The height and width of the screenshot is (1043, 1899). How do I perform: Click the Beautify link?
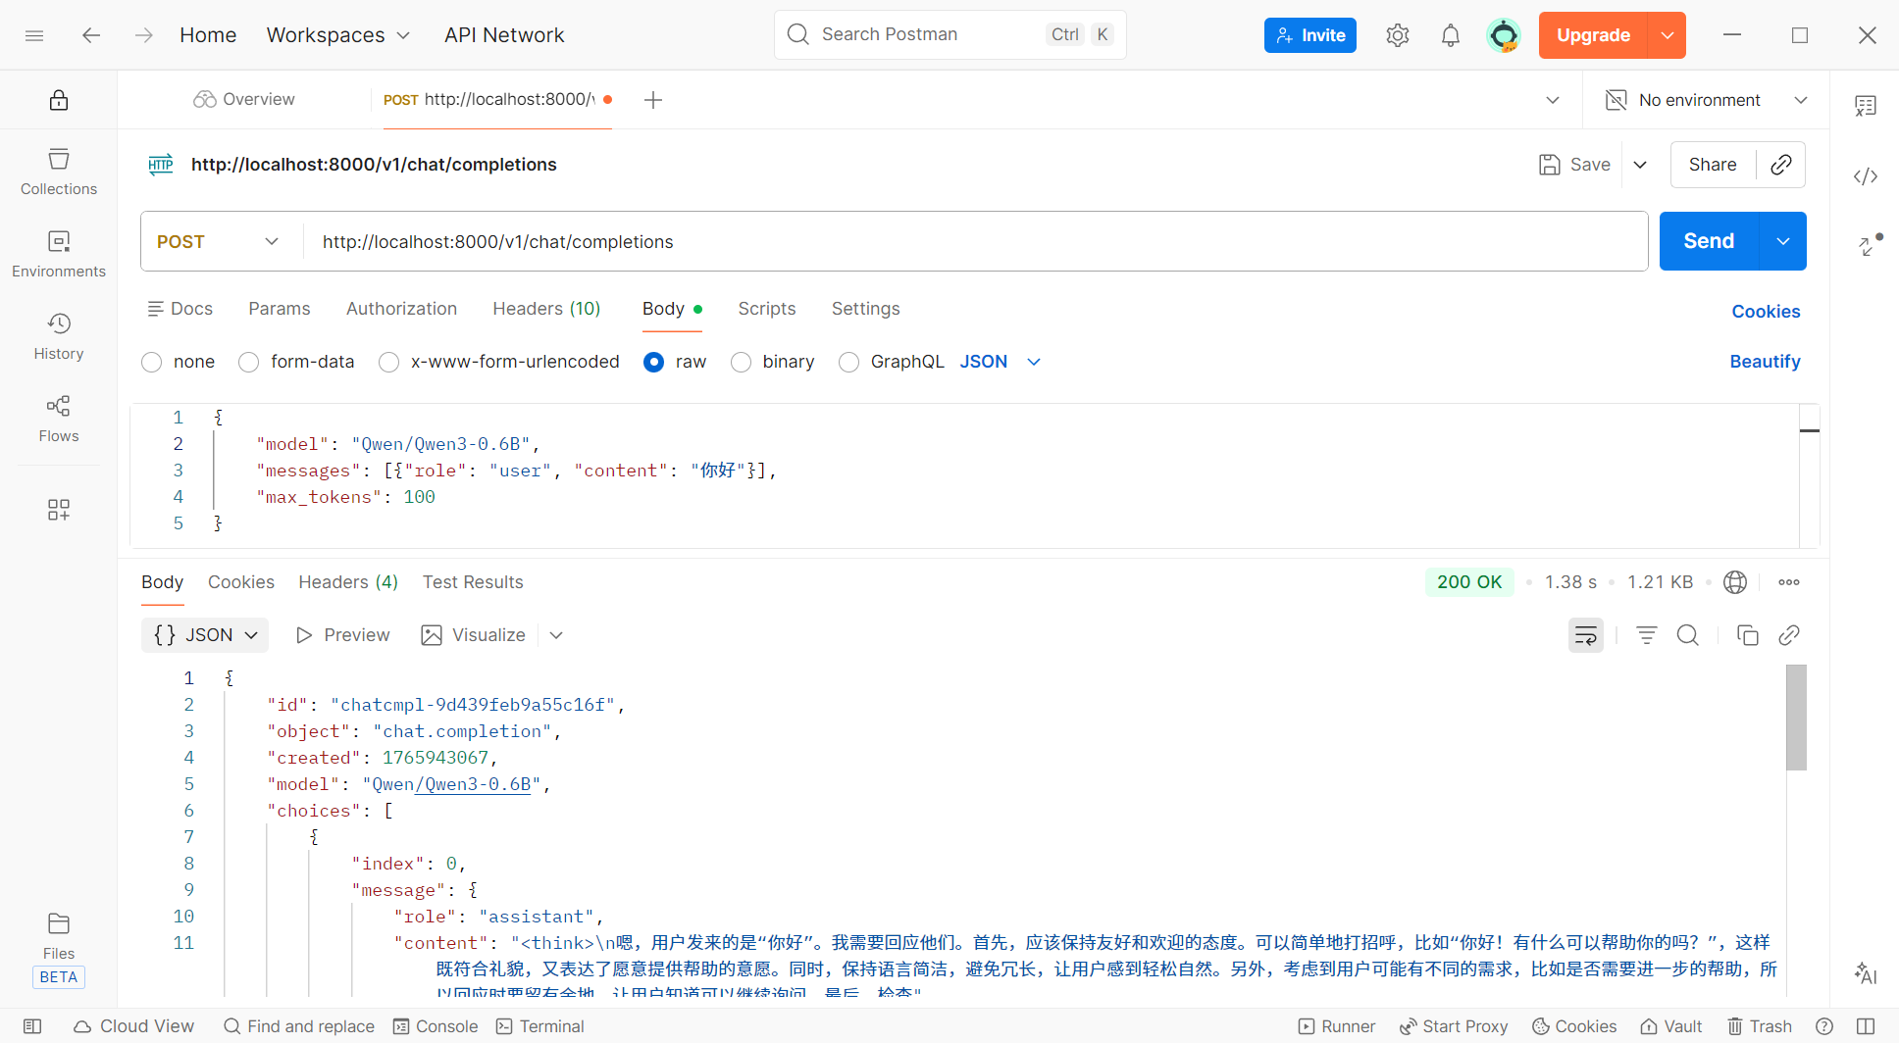[1765, 362]
